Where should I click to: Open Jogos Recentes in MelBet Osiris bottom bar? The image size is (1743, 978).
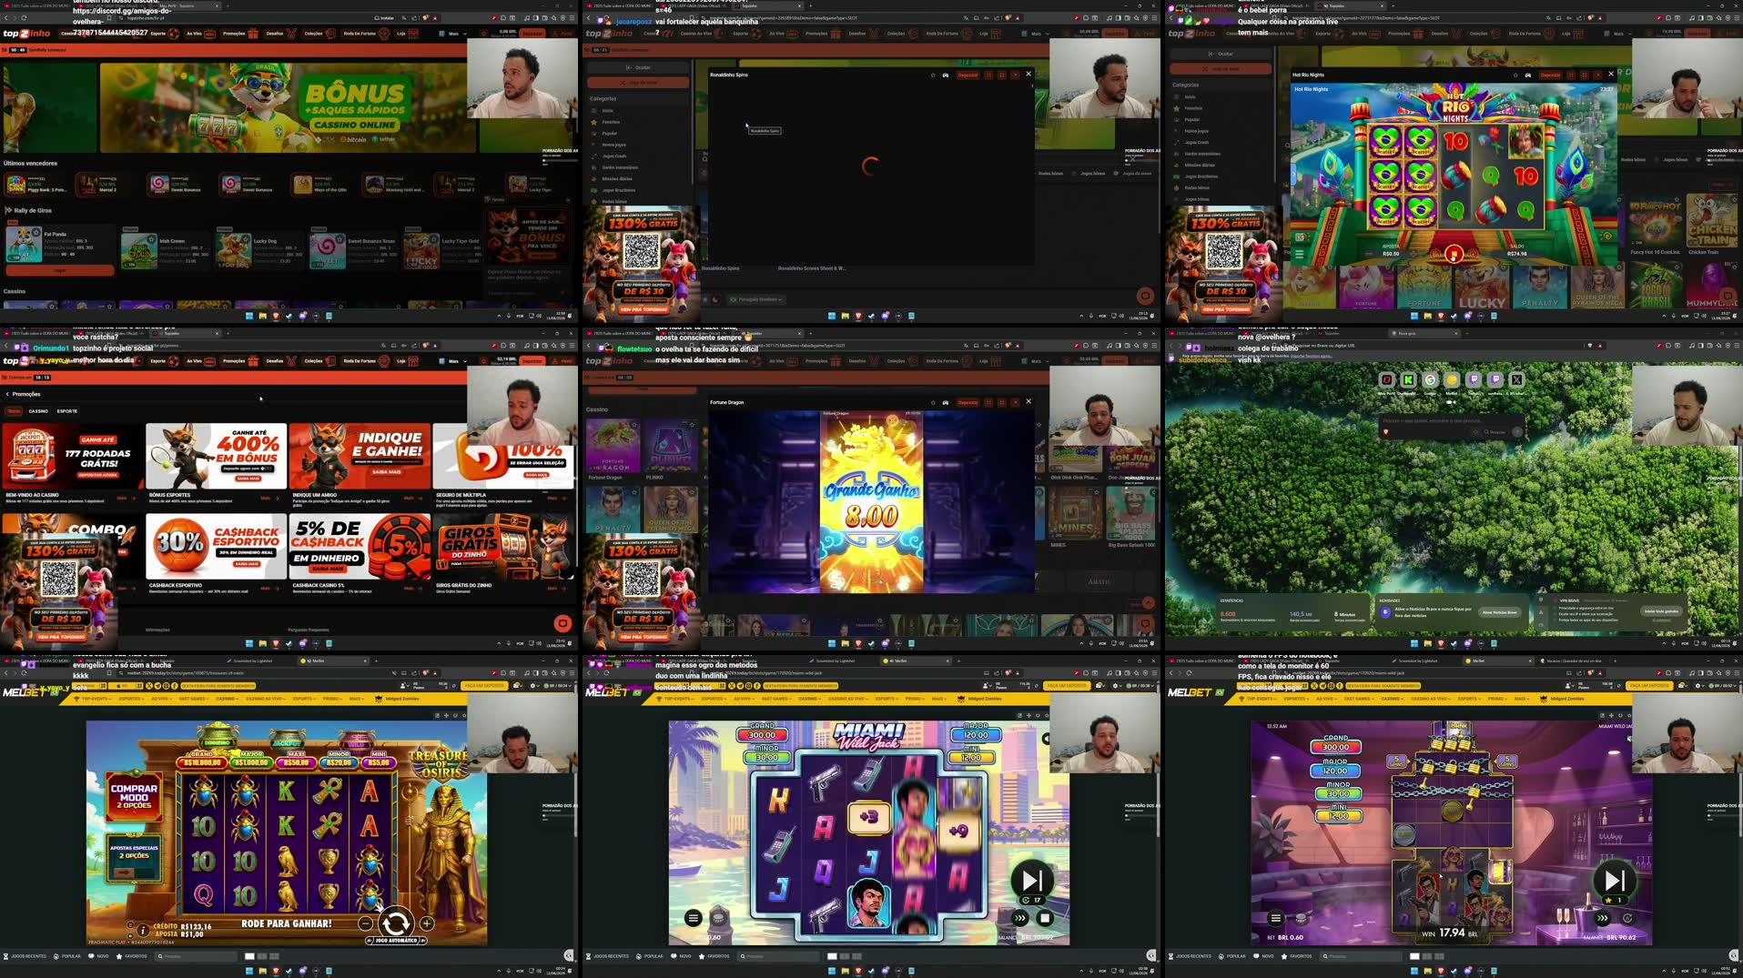(25, 956)
